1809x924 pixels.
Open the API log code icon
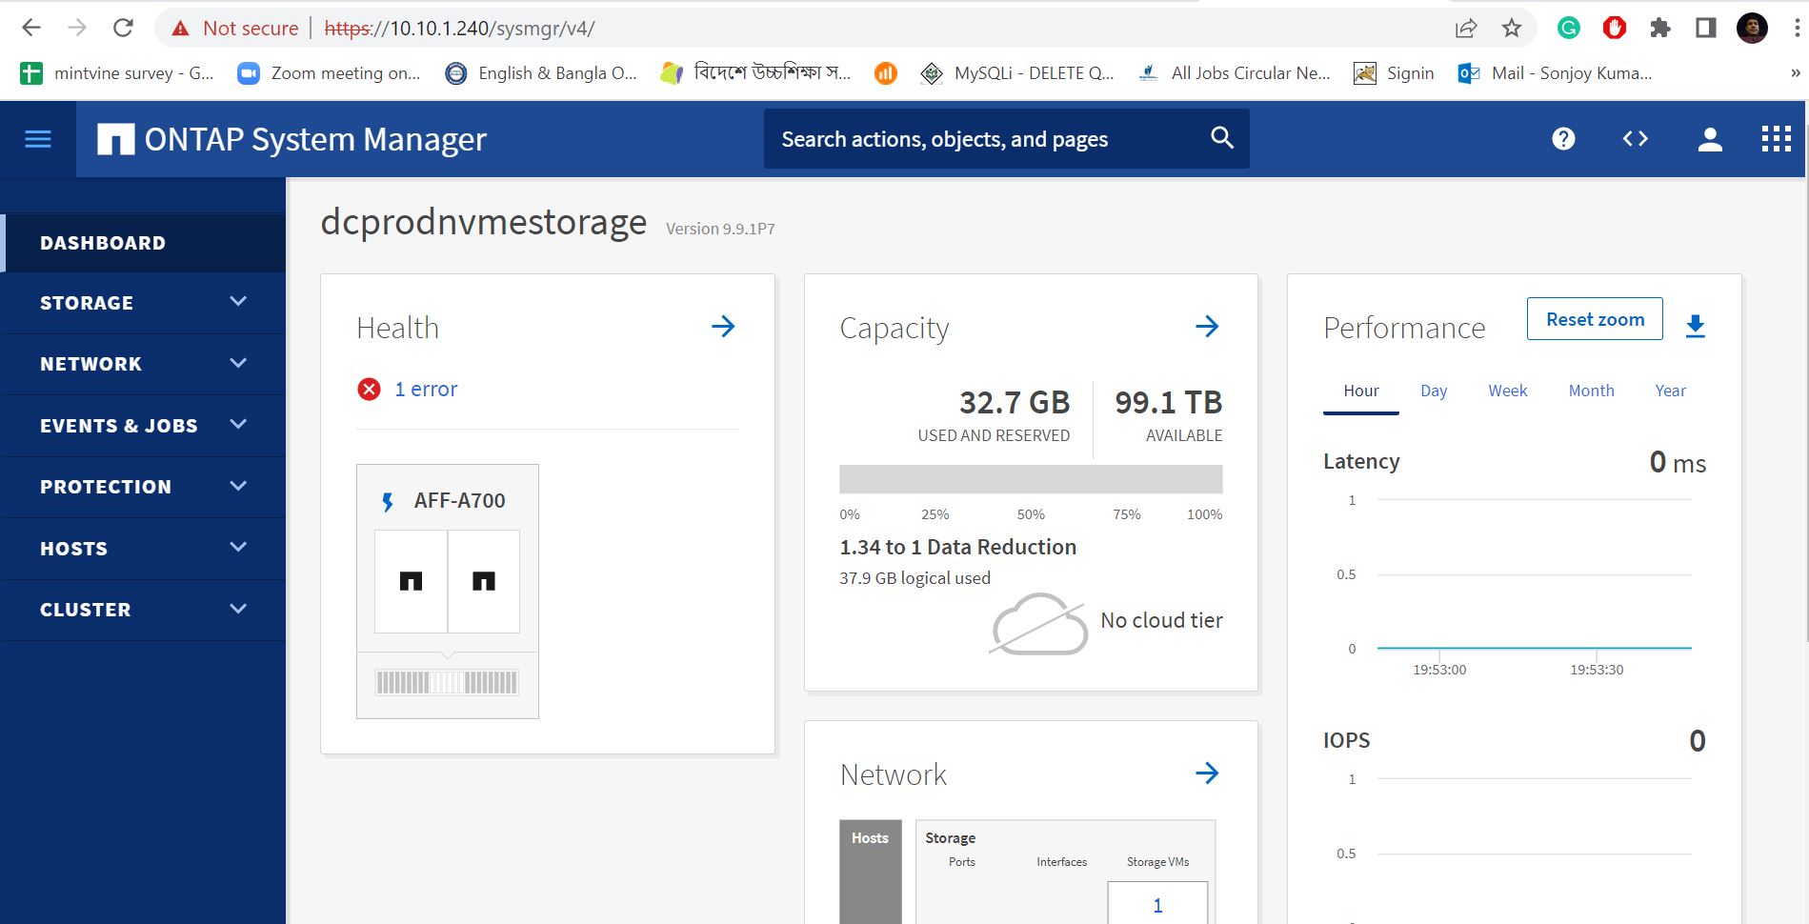(1635, 139)
